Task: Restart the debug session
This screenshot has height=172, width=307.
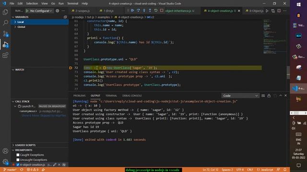Action: (156, 11)
